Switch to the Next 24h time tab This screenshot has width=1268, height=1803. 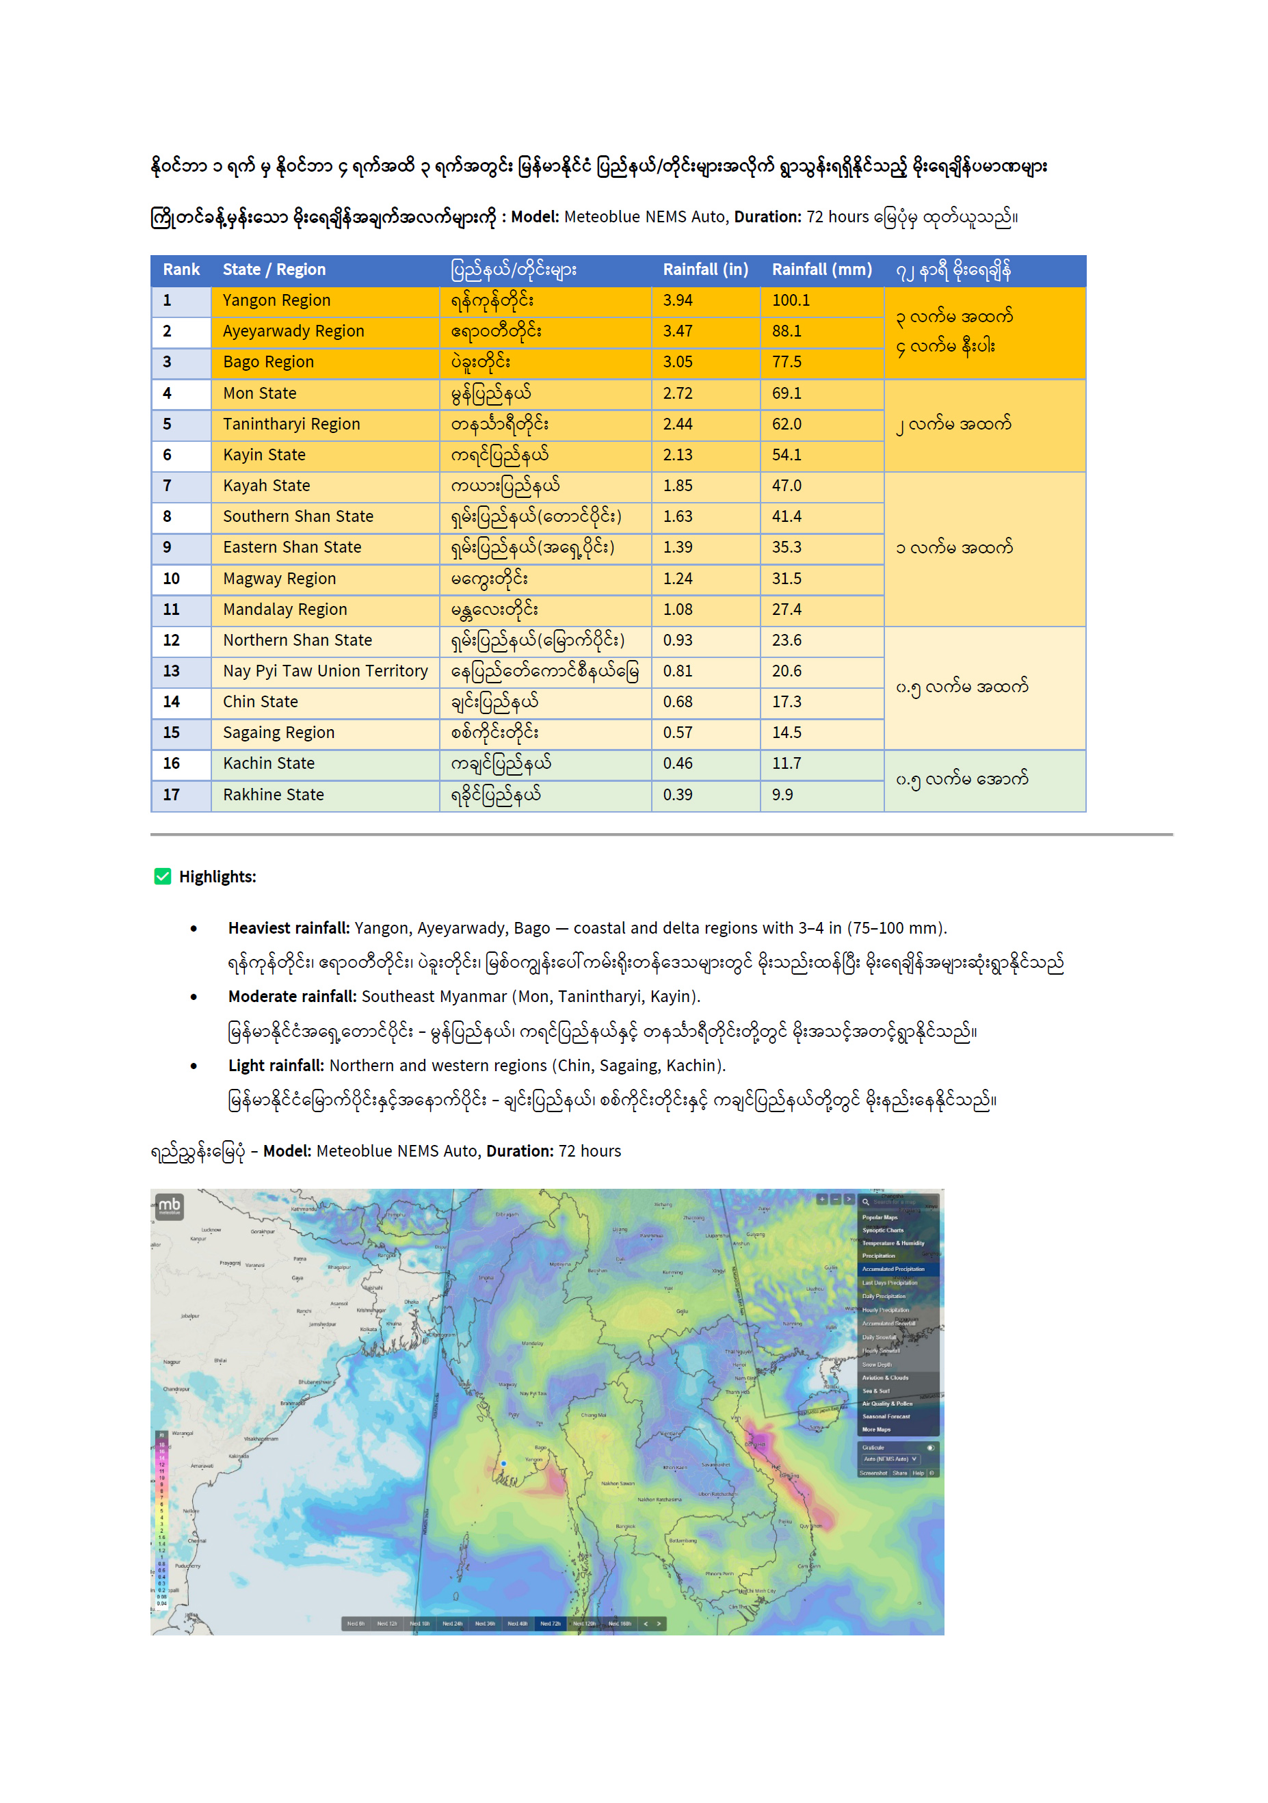tap(452, 1623)
